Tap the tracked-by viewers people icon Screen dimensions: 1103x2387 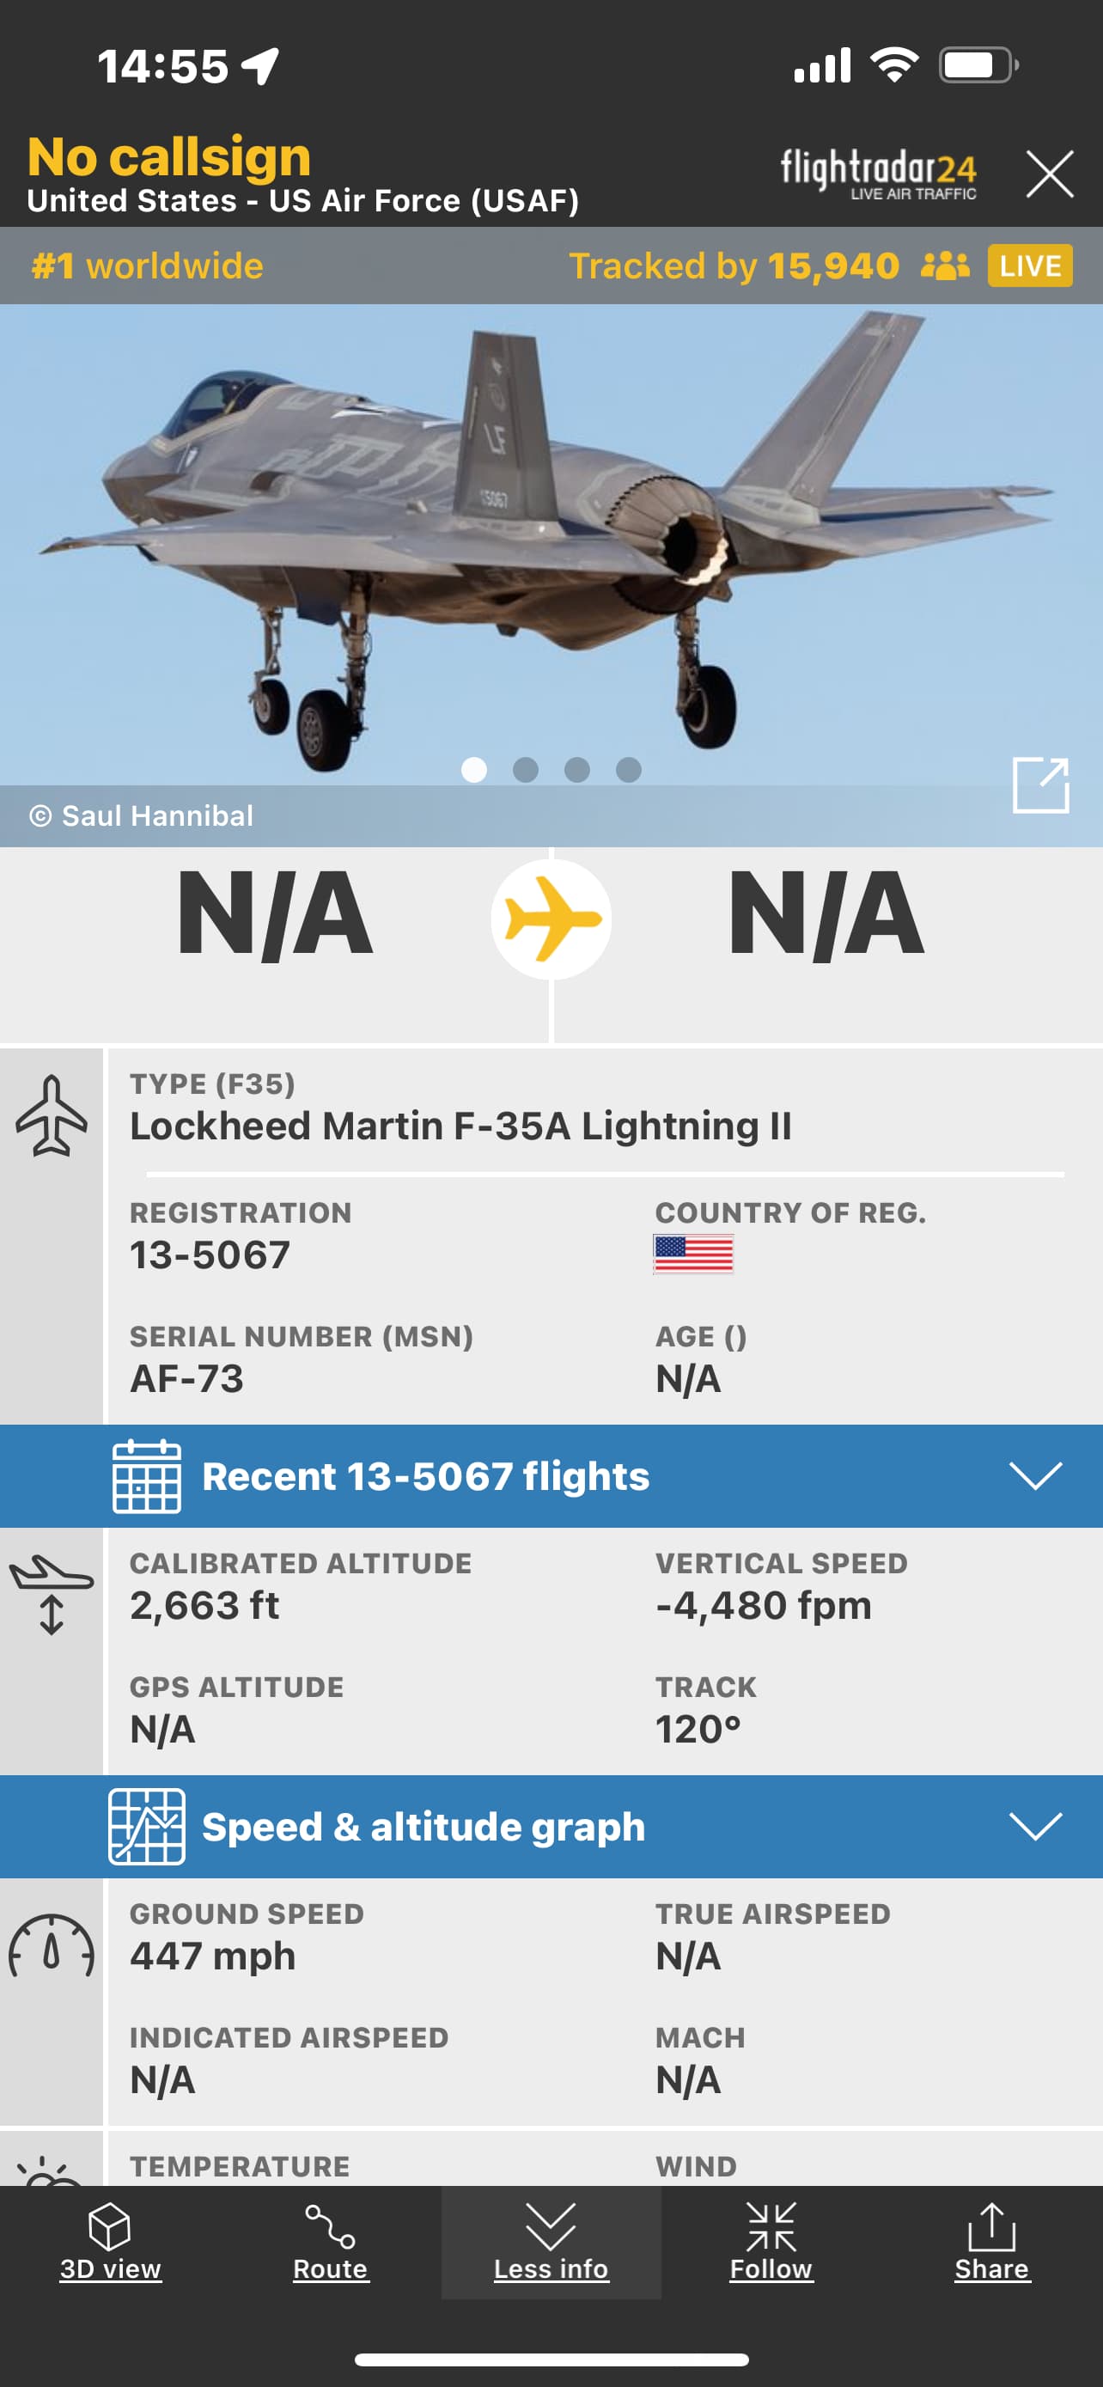pos(945,267)
